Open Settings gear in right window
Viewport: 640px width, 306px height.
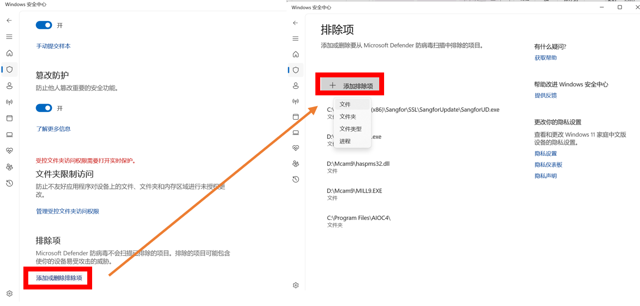(x=295, y=285)
